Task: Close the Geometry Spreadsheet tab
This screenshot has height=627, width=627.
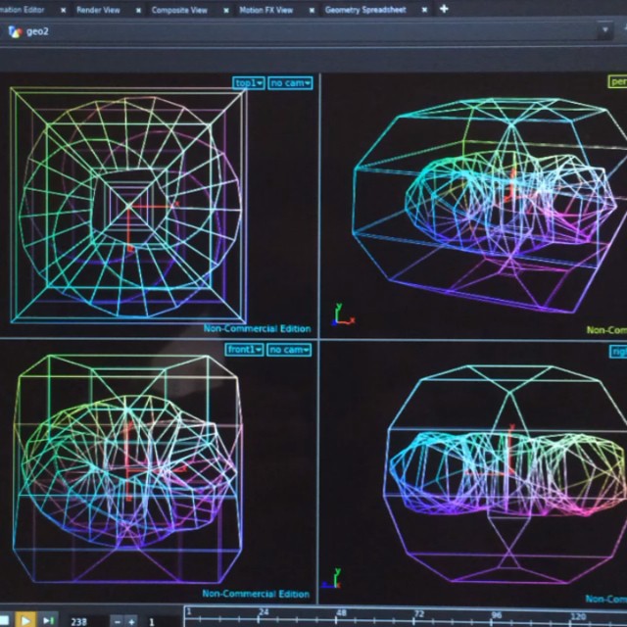Action: coord(425,10)
